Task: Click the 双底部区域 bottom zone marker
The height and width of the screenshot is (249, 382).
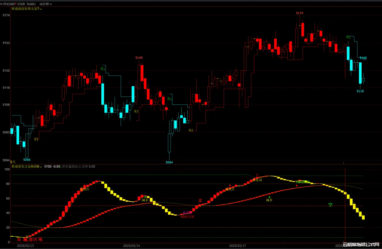Action: coord(30,239)
